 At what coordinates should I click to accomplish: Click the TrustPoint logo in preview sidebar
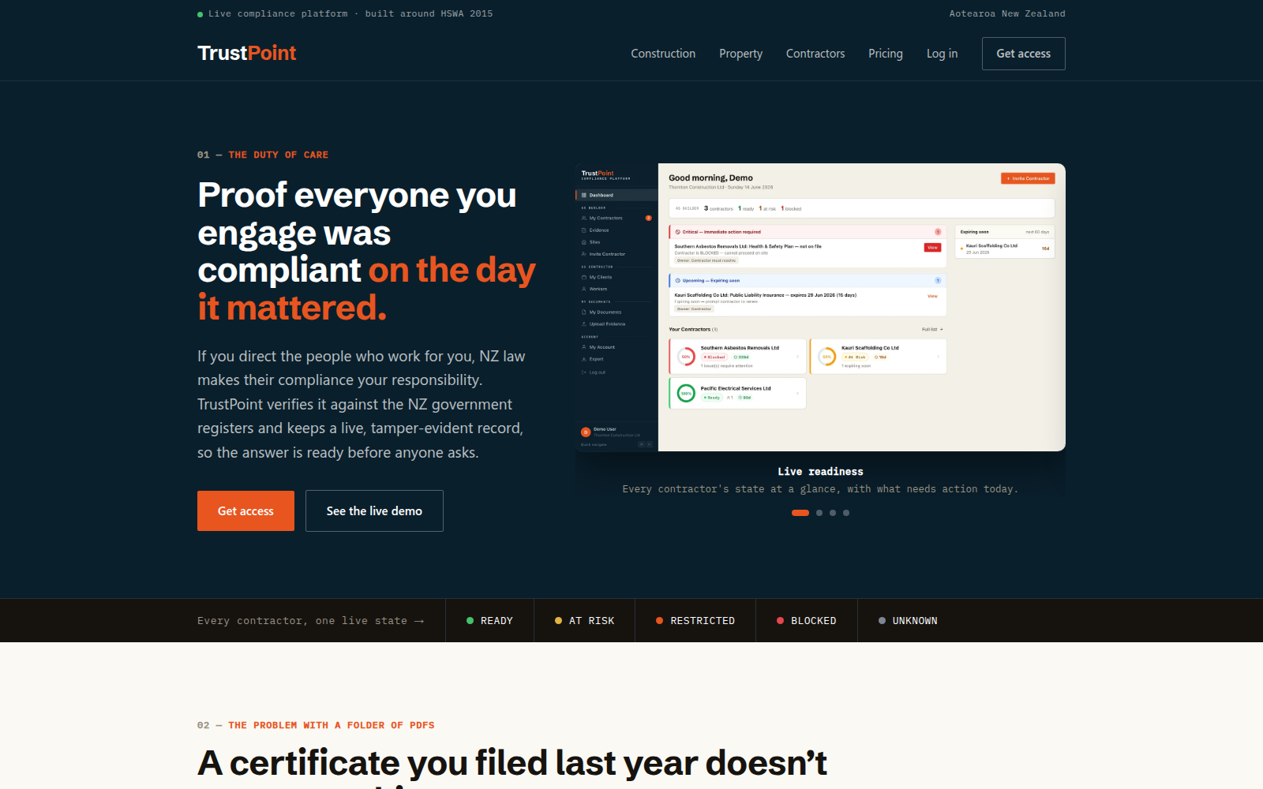[x=598, y=173]
